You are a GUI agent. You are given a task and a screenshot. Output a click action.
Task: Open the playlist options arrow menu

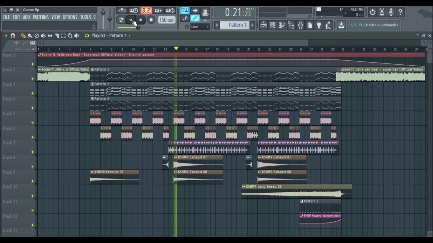6,35
